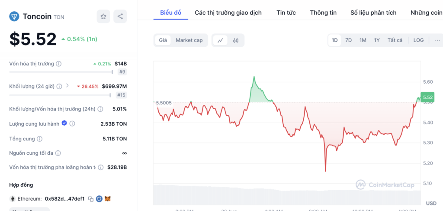Click the USD currency label on chart
443x211 pixels.
431,203
